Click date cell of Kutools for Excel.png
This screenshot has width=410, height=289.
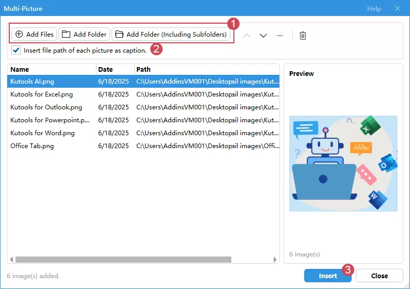[x=114, y=94]
